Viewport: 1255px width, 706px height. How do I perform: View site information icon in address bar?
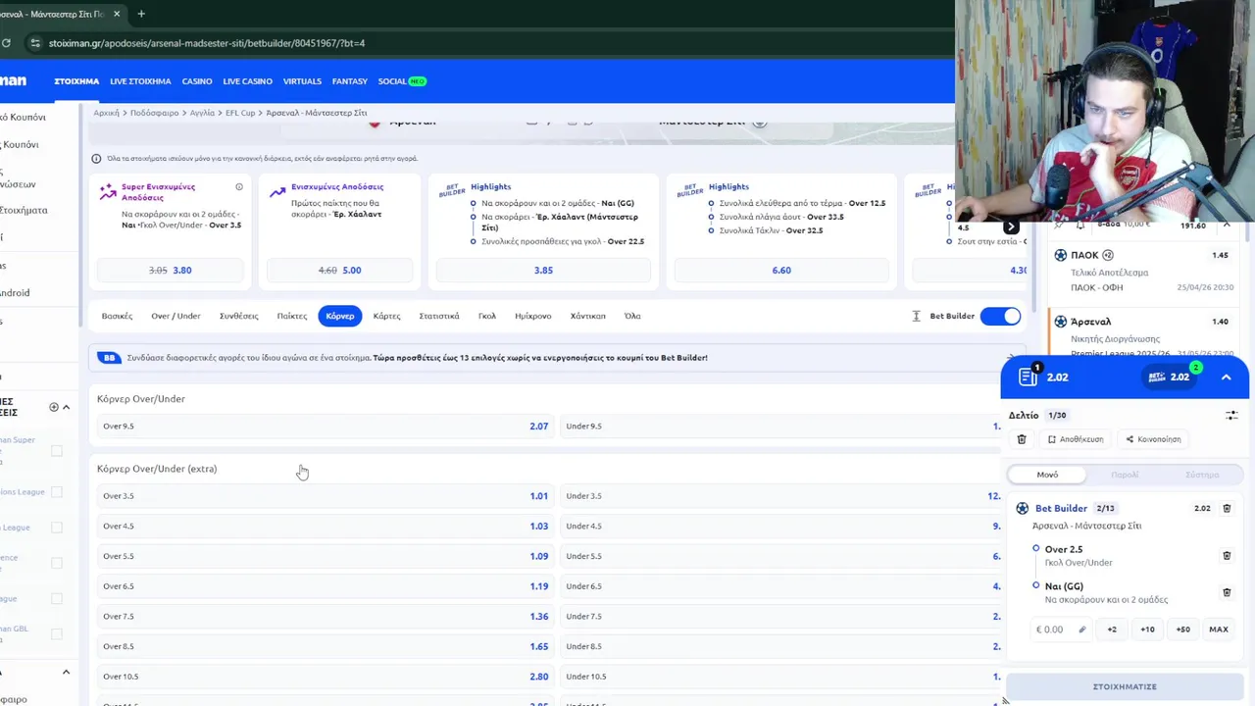coord(35,43)
